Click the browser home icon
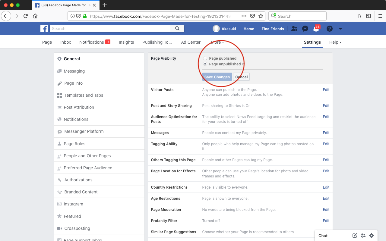This screenshot has height=241, width=386. (x=35, y=16)
